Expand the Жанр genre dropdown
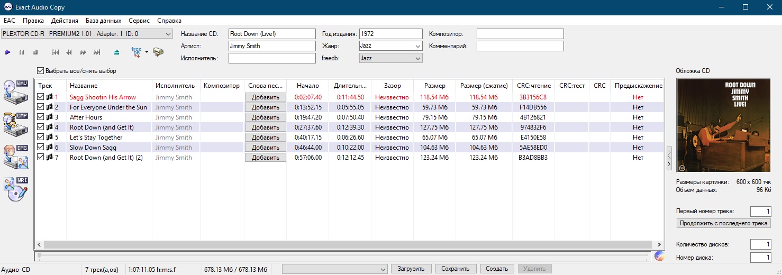This screenshot has width=782, height=275. (417, 46)
